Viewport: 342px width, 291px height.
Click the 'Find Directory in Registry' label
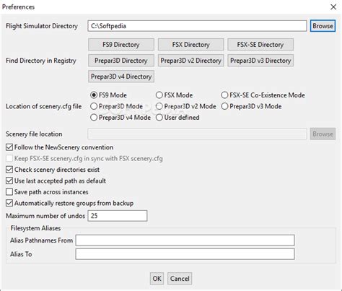41,61
